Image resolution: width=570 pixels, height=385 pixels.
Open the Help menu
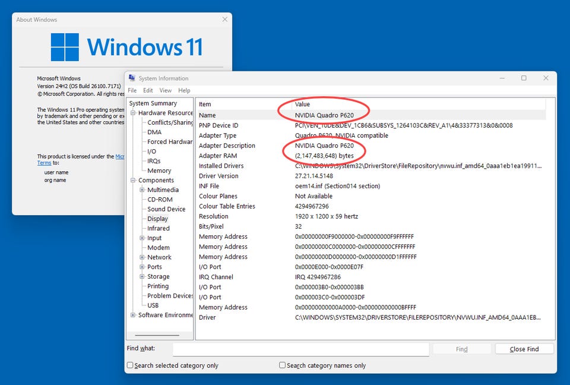(x=184, y=90)
